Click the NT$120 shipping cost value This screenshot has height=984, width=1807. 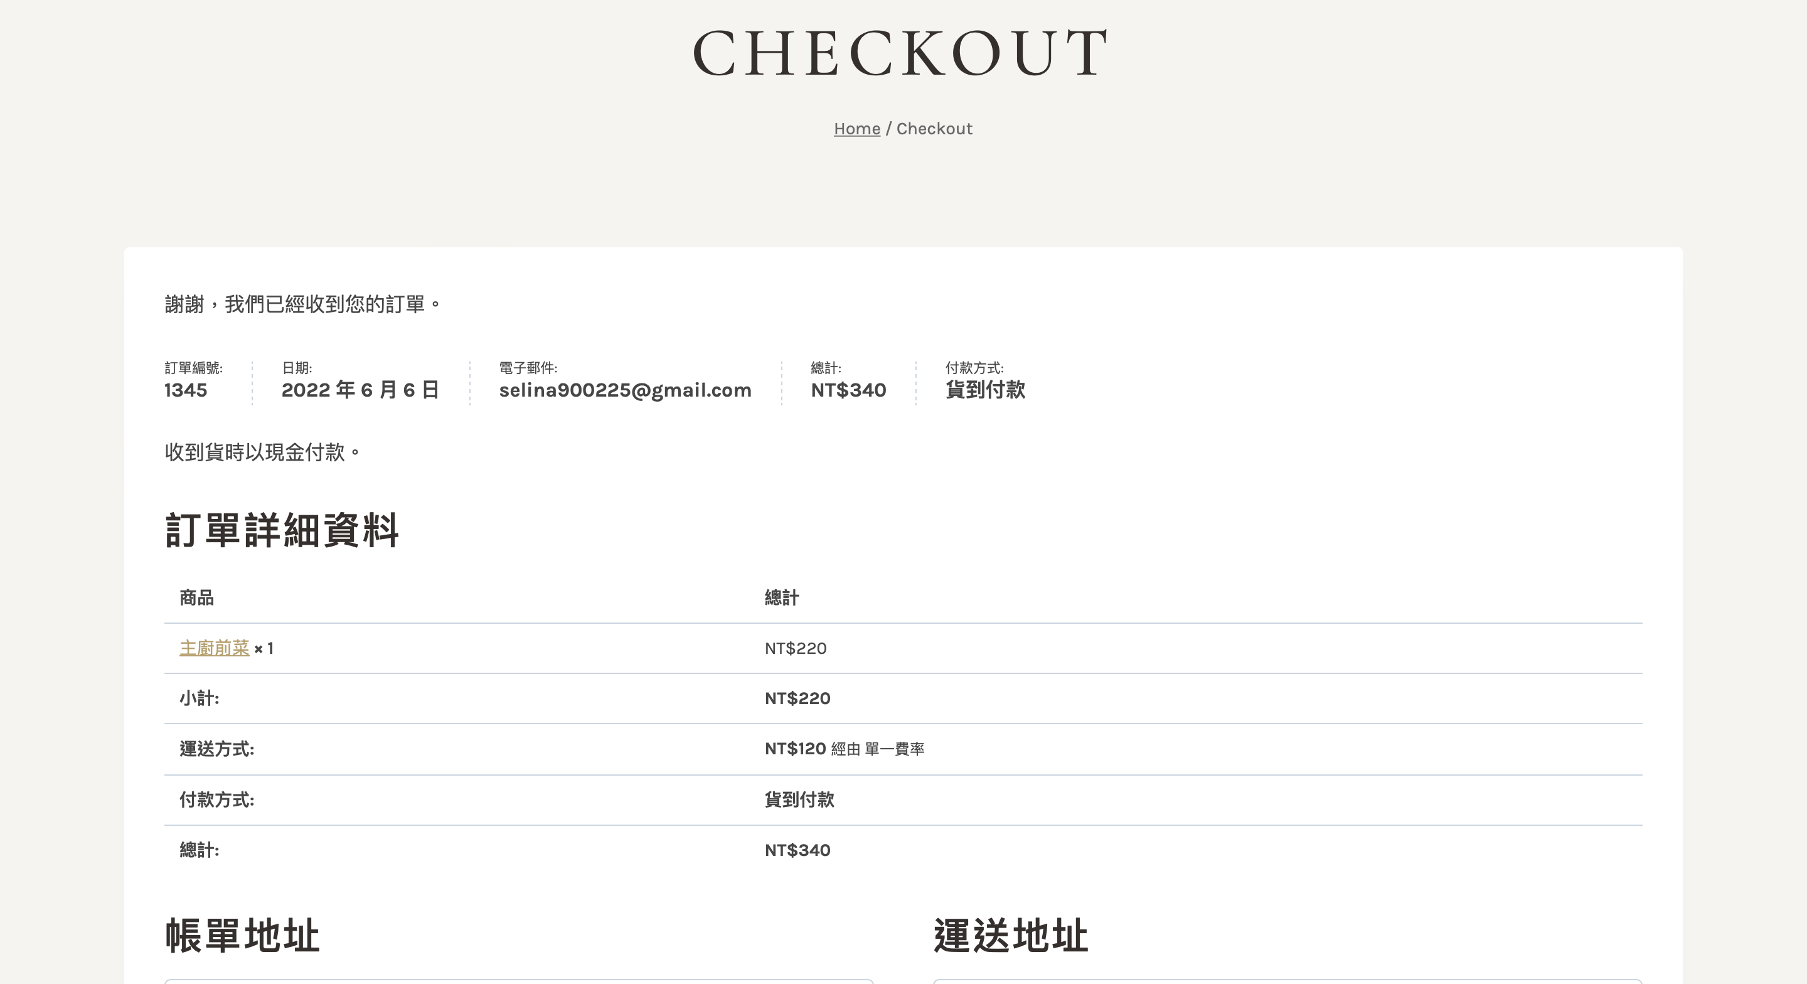(795, 749)
